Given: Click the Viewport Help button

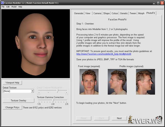Looking at the screenshot, I should (12, 83).
